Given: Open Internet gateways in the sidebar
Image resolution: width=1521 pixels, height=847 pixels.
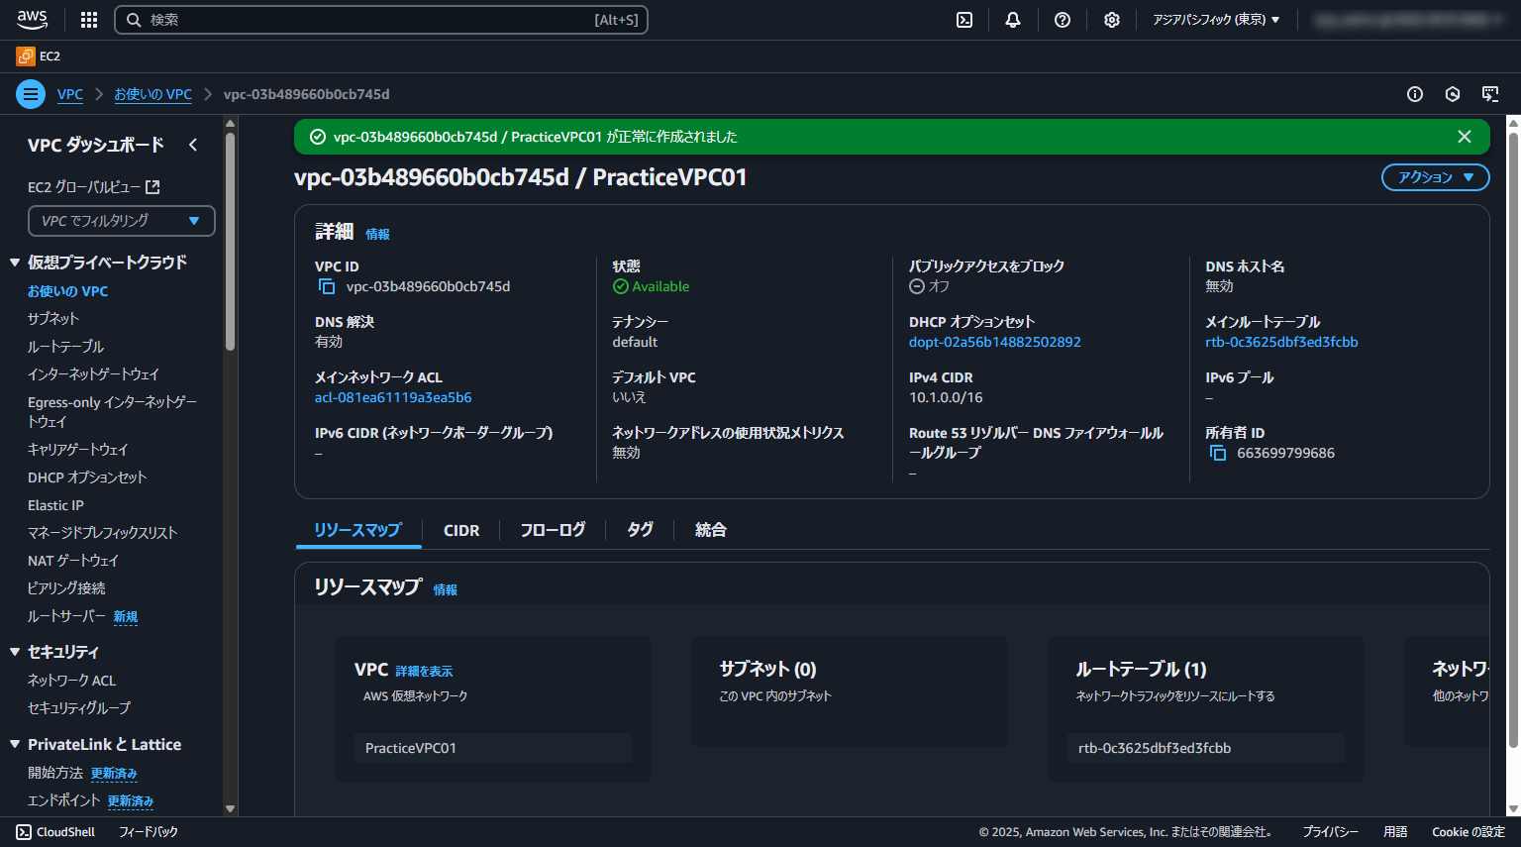Looking at the screenshot, I should coord(93,374).
